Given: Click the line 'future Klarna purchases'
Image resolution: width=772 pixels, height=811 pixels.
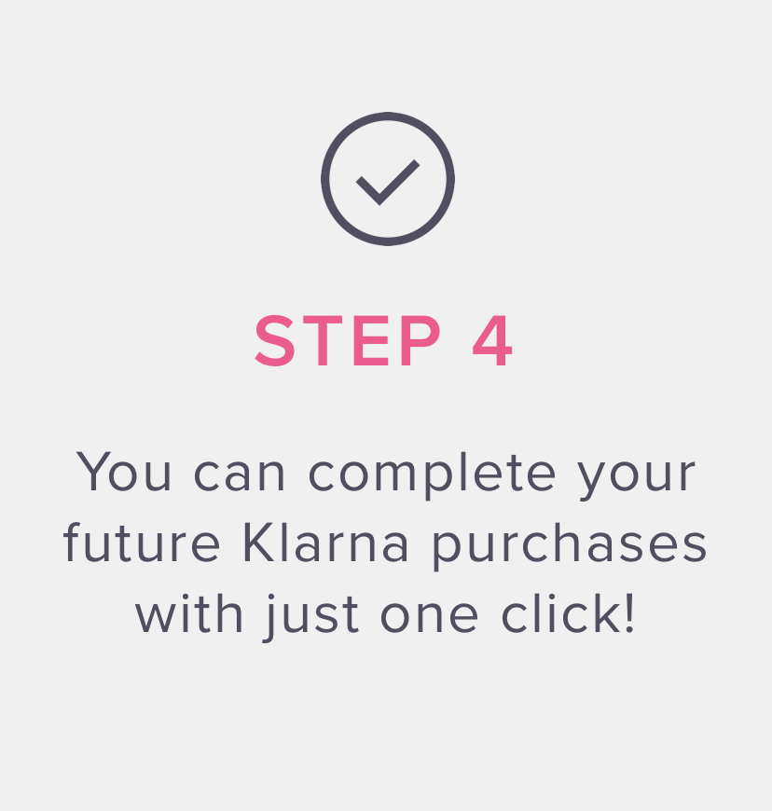Looking at the screenshot, I should (x=385, y=546).
